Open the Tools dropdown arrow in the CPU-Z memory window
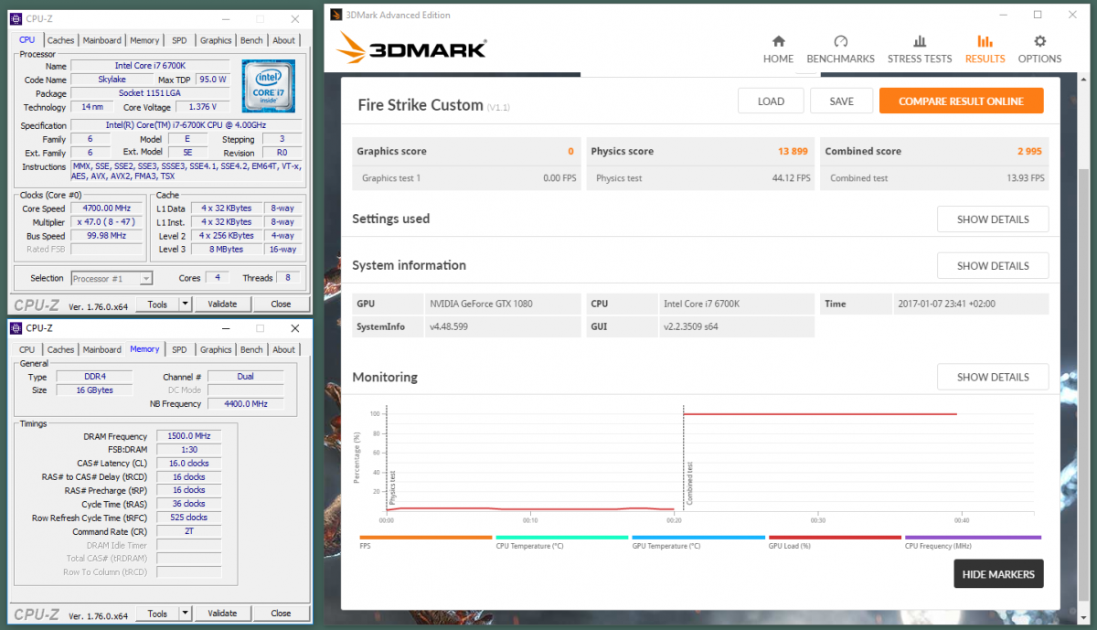 point(185,614)
